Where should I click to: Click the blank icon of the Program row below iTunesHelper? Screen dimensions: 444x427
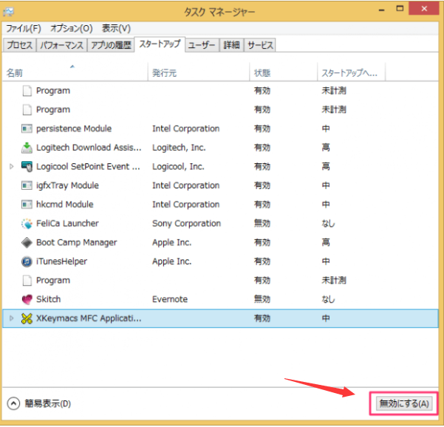(27, 281)
